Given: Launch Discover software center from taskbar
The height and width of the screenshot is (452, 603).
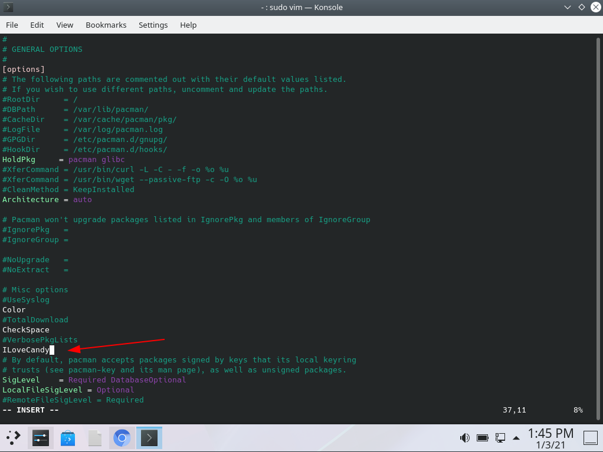Looking at the screenshot, I should (67, 438).
